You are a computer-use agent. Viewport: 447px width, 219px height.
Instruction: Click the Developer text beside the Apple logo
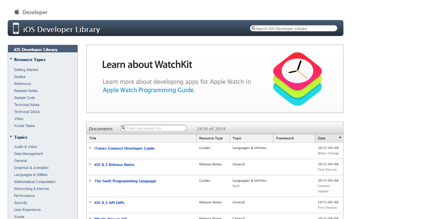(35, 12)
